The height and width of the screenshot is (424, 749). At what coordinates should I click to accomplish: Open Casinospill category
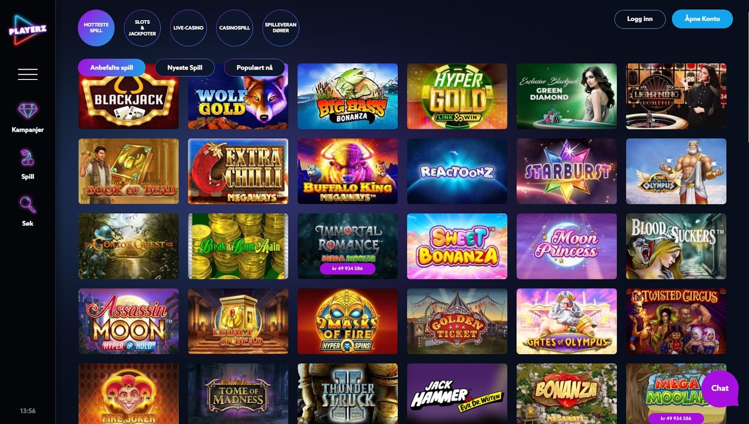click(235, 28)
